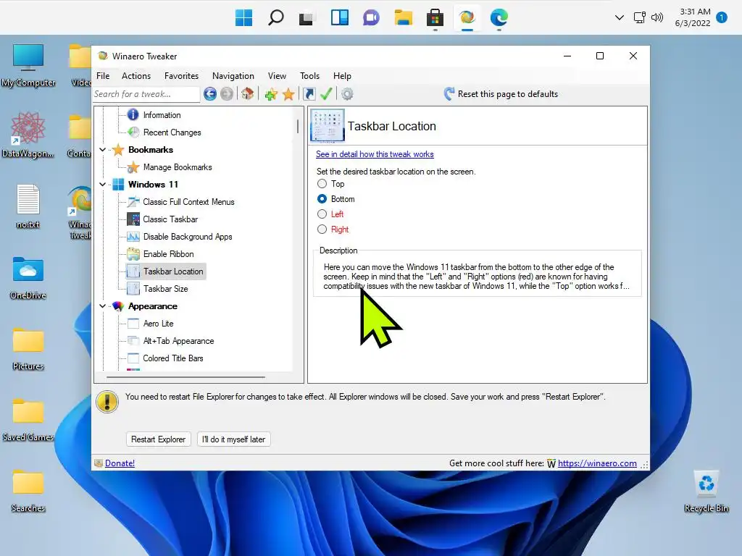The height and width of the screenshot is (556, 742).
Task: Click the Colored Title Bars icon
Action: pos(133,358)
